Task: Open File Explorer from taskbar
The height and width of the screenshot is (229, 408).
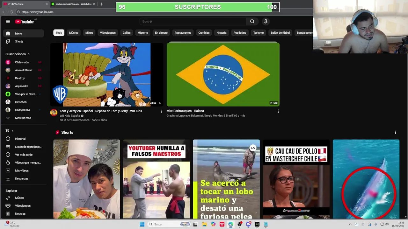Action: 204,224
